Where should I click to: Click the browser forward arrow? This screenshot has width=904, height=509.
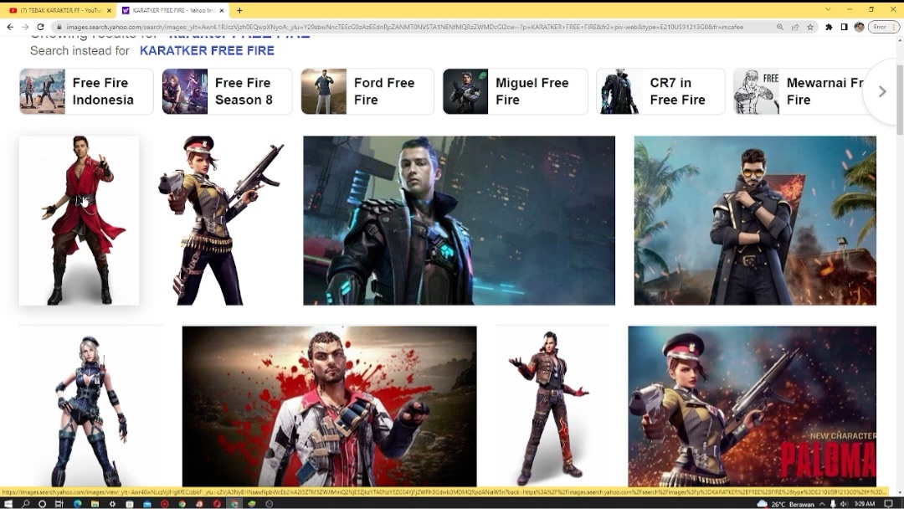(x=25, y=27)
